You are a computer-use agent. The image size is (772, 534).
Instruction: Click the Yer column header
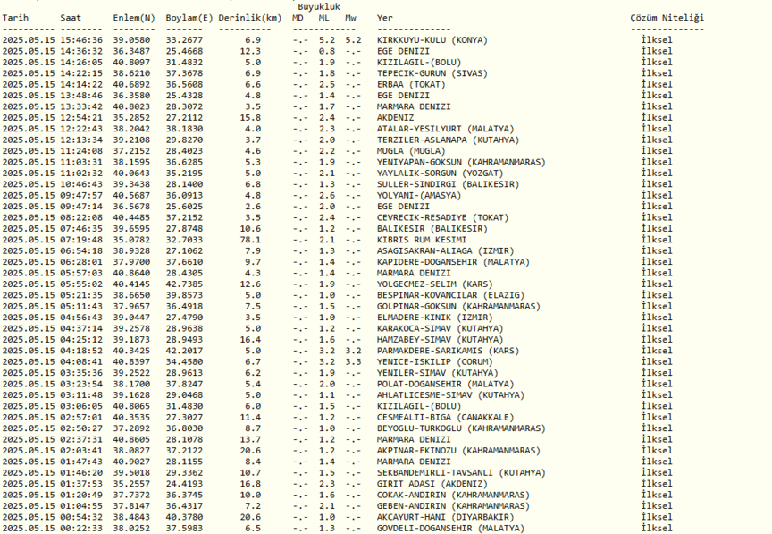click(x=385, y=18)
